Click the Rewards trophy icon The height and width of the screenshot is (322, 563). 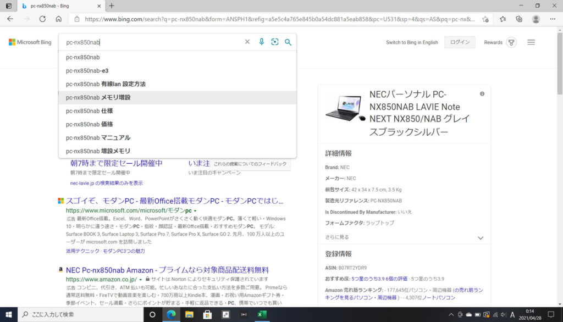coord(511,42)
